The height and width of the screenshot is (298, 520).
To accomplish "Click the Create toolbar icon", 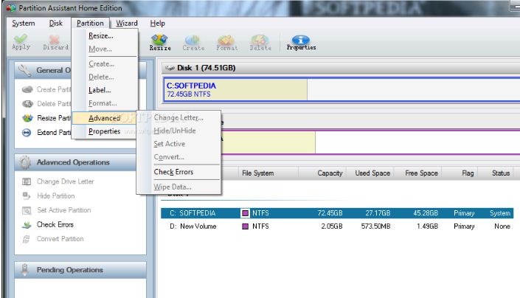I will (193, 40).
